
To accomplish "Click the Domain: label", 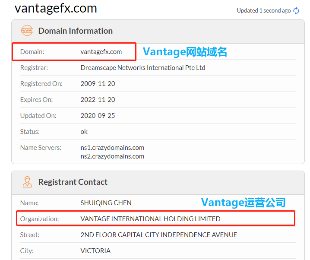I will (x=32, y=52).
